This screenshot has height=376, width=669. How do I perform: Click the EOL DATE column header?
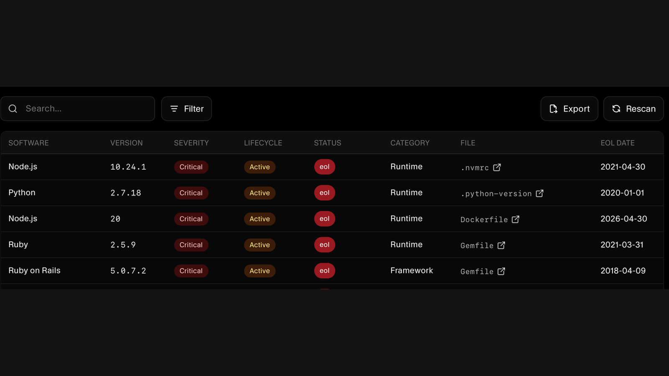tap(618, 143)
